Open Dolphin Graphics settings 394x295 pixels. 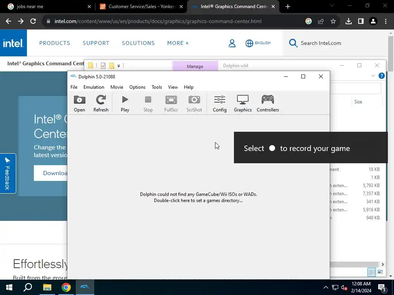tap(243, 104)
